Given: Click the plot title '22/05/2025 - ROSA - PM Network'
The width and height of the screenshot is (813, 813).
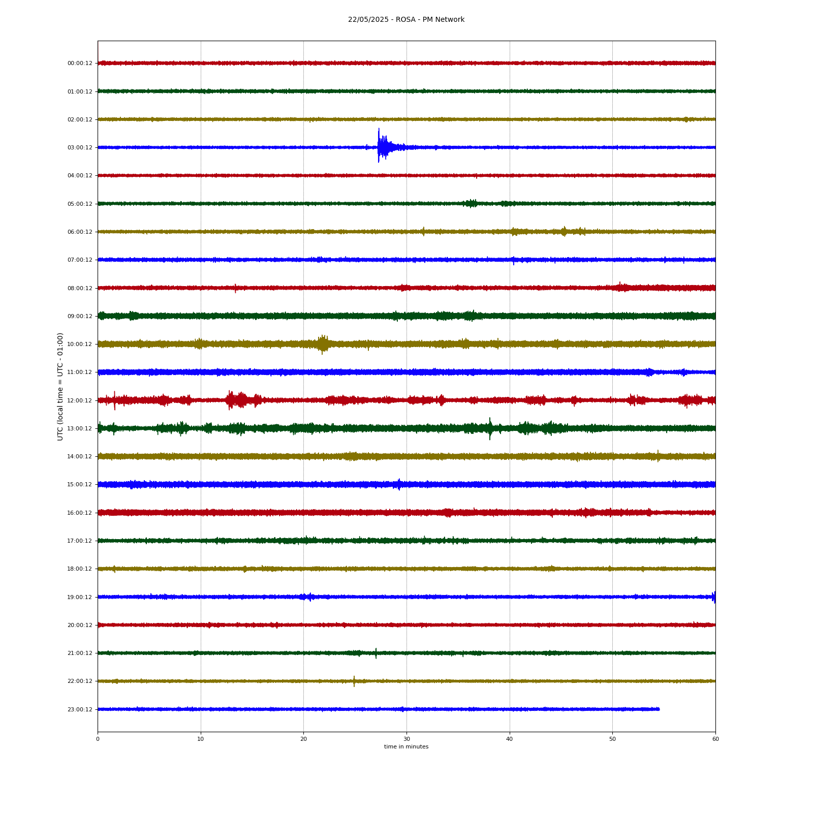Looking at the screenshot, I should click(x=406, y=20).
